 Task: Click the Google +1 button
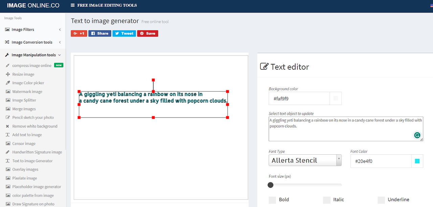point(79,33)
